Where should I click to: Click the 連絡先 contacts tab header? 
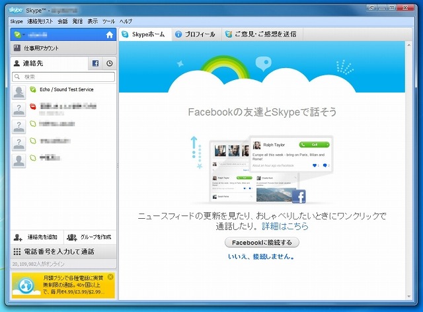tap(50, 63)
